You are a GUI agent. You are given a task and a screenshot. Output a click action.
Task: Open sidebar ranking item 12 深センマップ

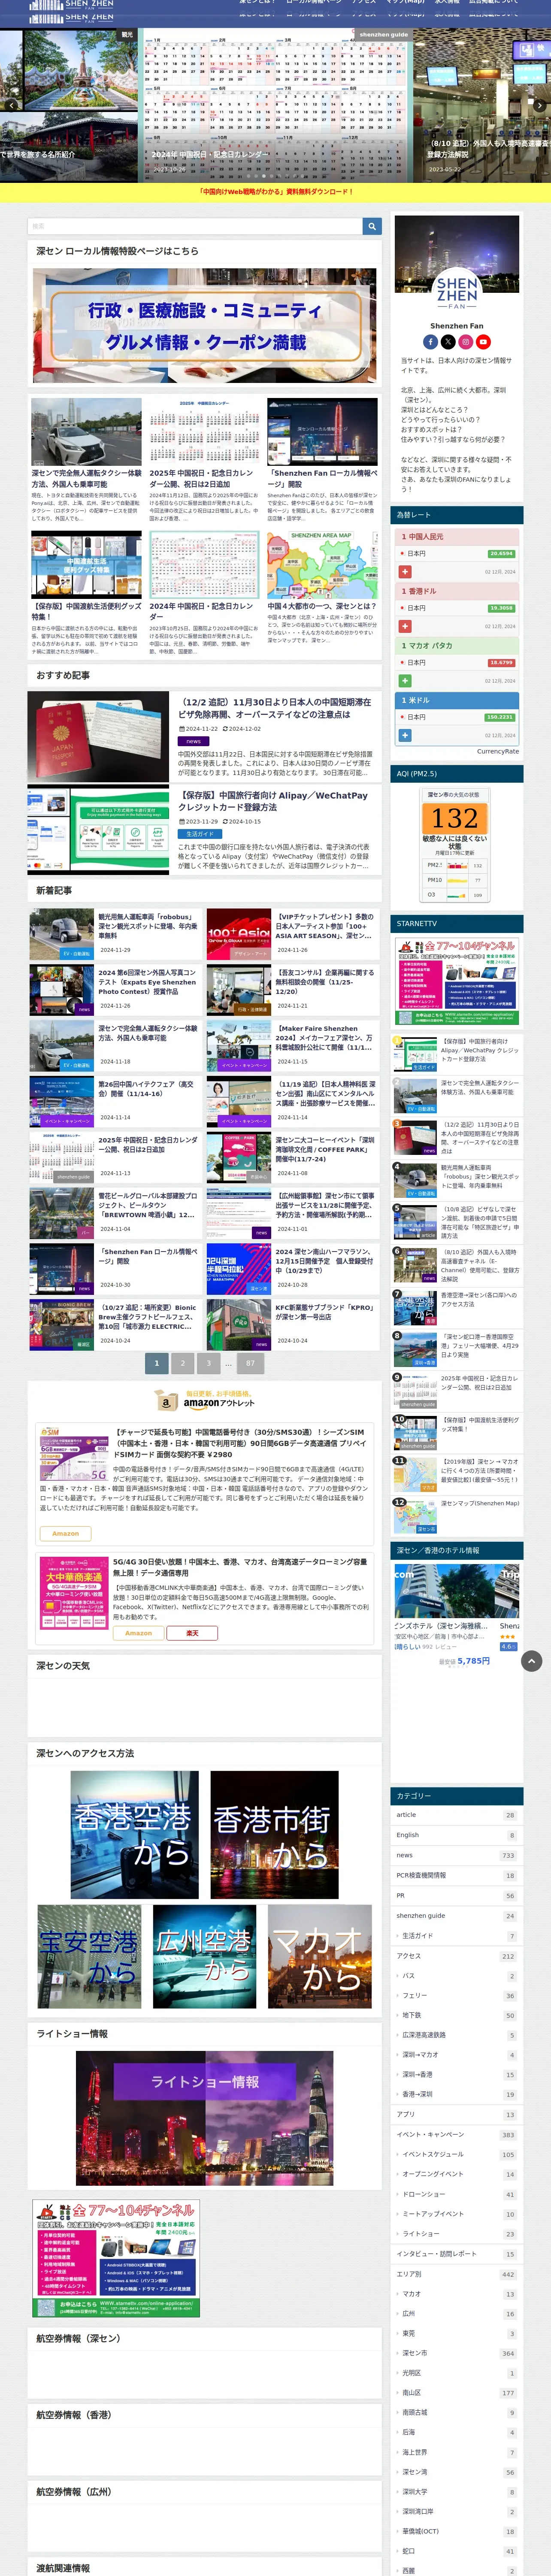pos(456,1516)
